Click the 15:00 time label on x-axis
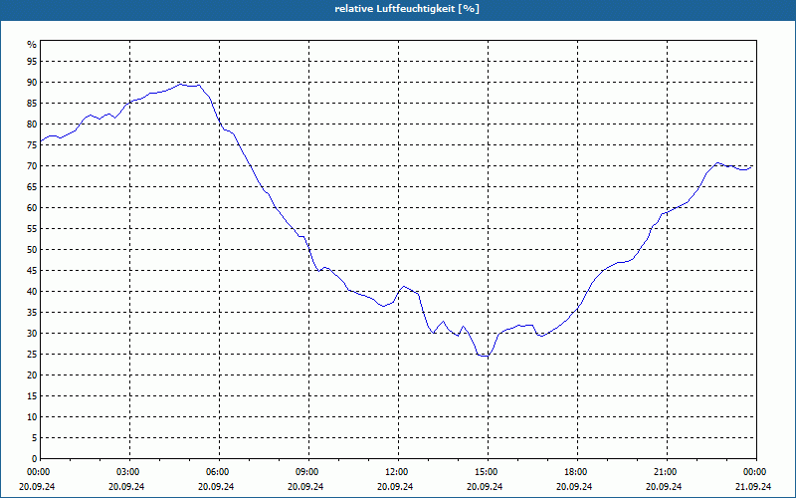Screen dimensions: 796x498 488,472
